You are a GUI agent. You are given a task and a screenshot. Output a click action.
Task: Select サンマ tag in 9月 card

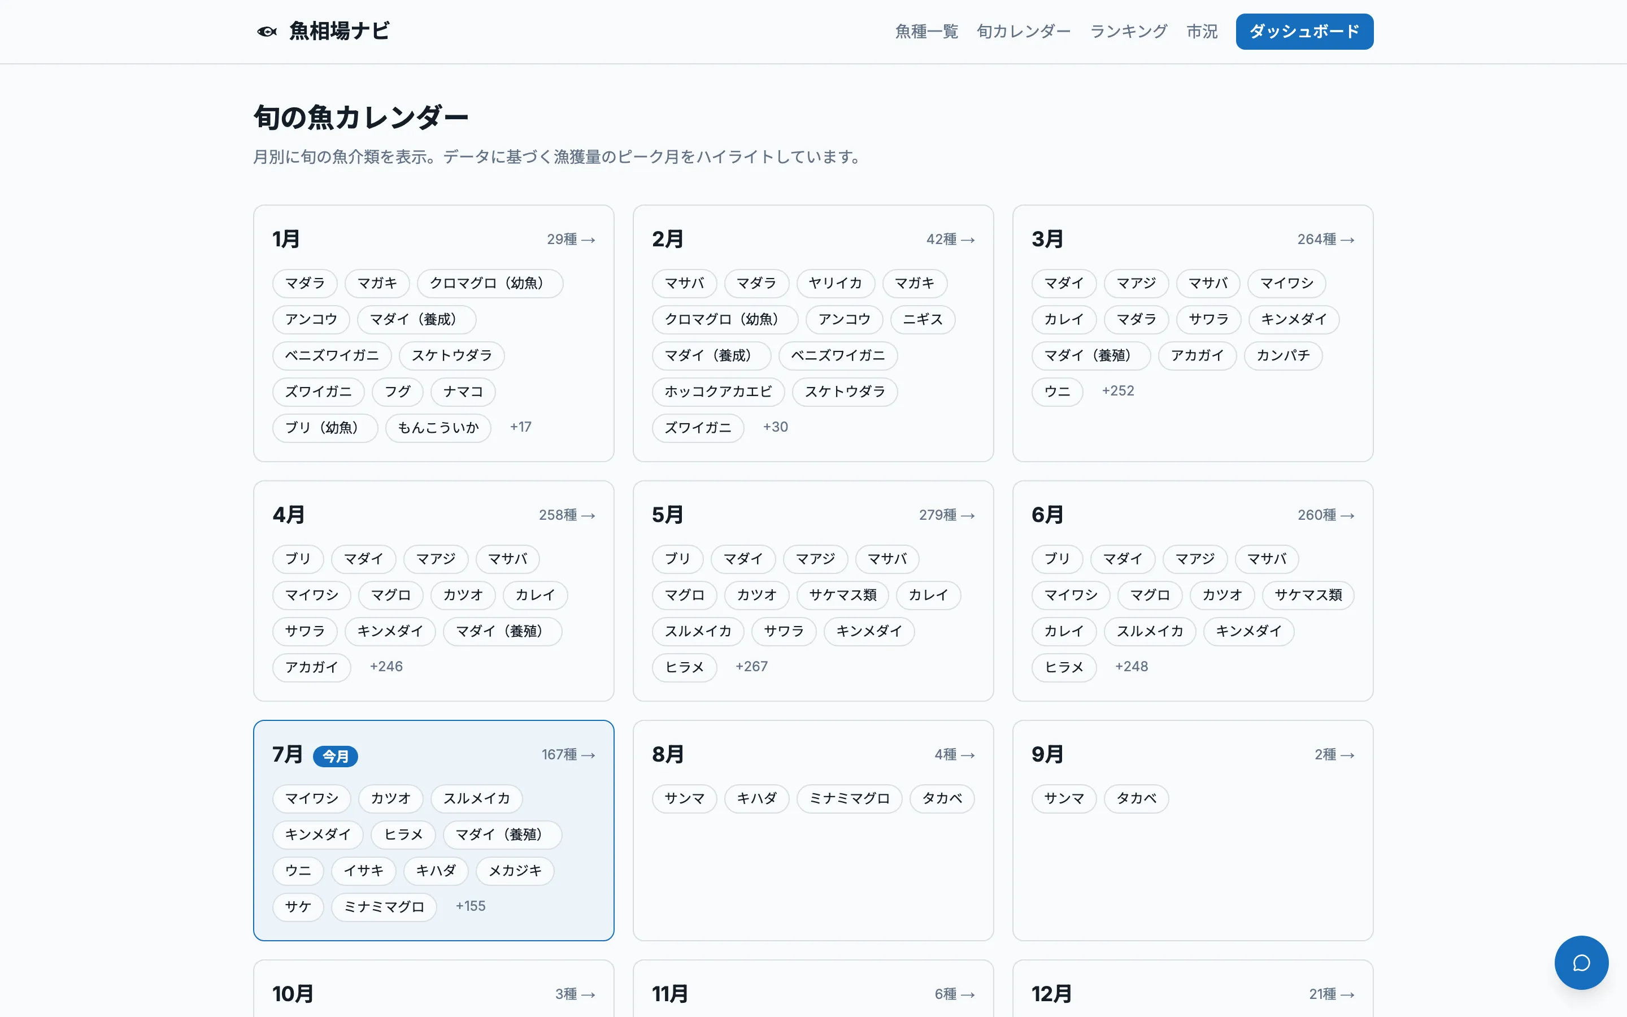1064,799
